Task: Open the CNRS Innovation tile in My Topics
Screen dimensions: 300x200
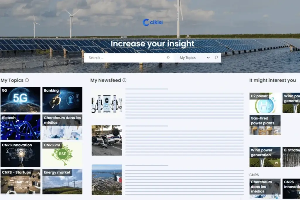Action: [21, 154]
